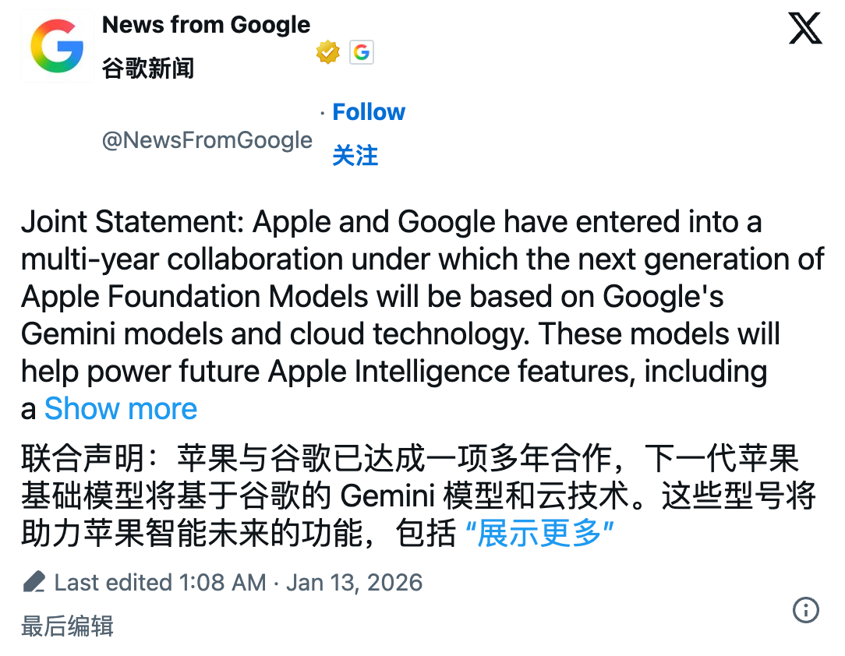This screenshot has width=845, height=656.
Task: Open the @NewsFromGoogle handle link
Action: (207, 140)
